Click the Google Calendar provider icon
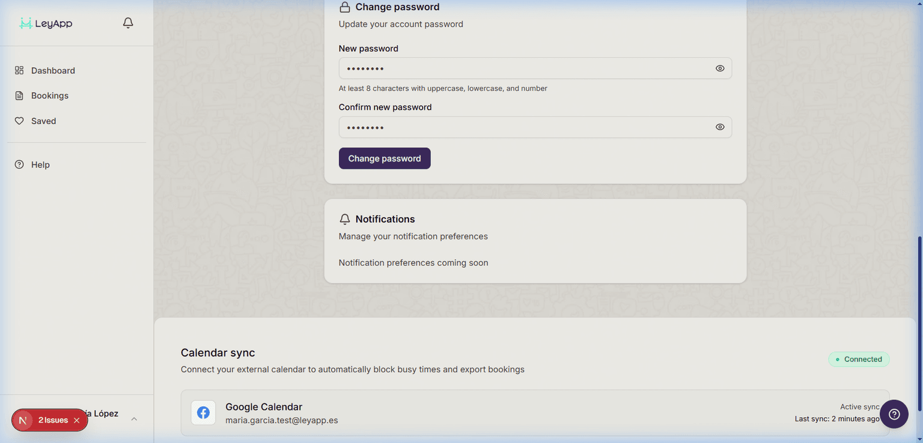The height and width of the screenshot is (443, 923). pos(203,412)
